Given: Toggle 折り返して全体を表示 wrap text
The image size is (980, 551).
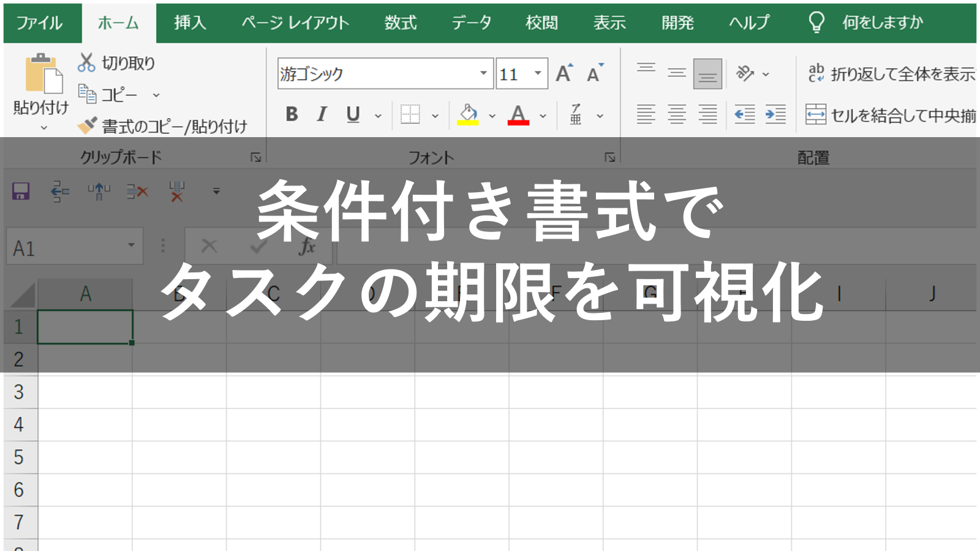Looking at the screenshot, I should click(891, 73).
